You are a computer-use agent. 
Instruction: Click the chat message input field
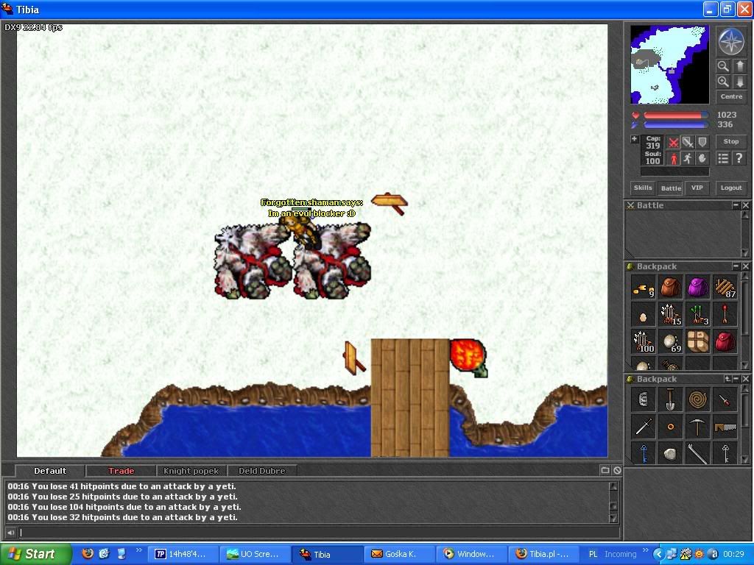pyautogui.click(x=319, y=533)
